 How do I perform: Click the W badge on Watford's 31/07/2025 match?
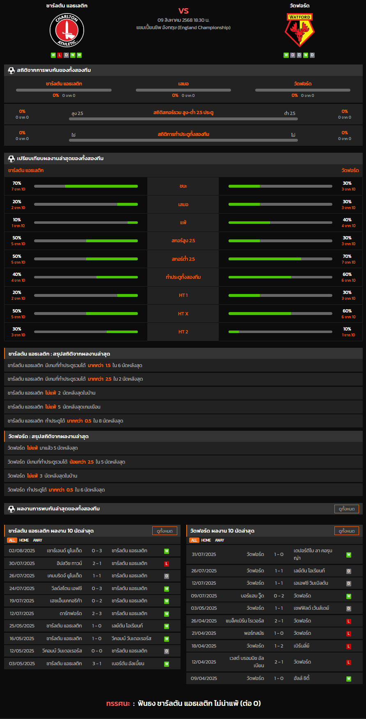point(349,555)
